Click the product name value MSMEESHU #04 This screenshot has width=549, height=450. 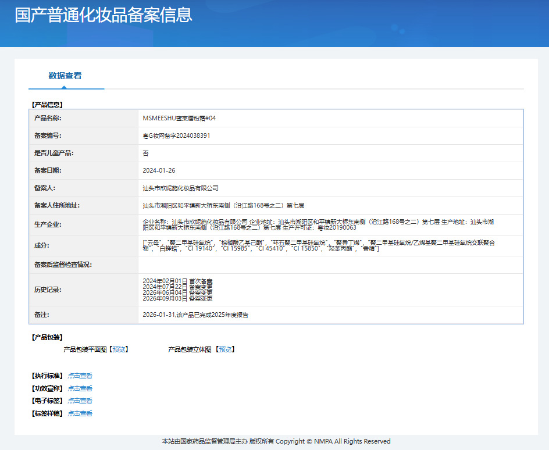coord(179,118)
